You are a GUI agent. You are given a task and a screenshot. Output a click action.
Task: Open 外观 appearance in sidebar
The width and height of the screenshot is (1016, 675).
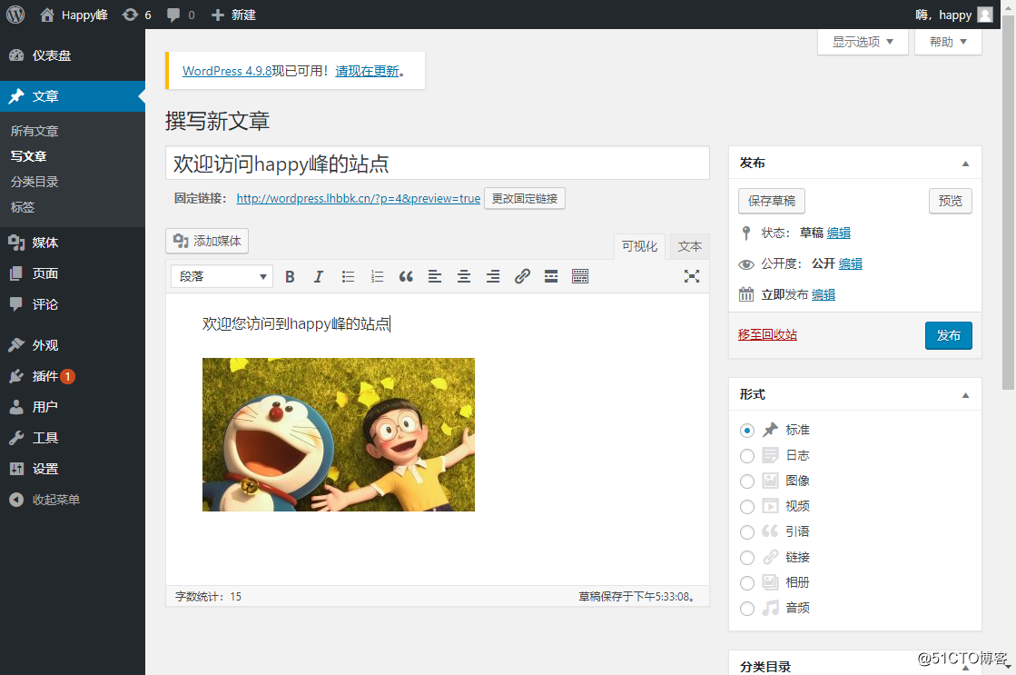[73, 345]
